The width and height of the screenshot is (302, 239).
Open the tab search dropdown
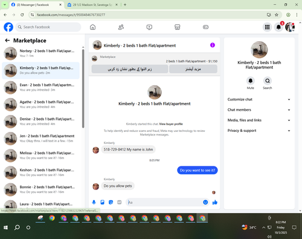(4, 5)
